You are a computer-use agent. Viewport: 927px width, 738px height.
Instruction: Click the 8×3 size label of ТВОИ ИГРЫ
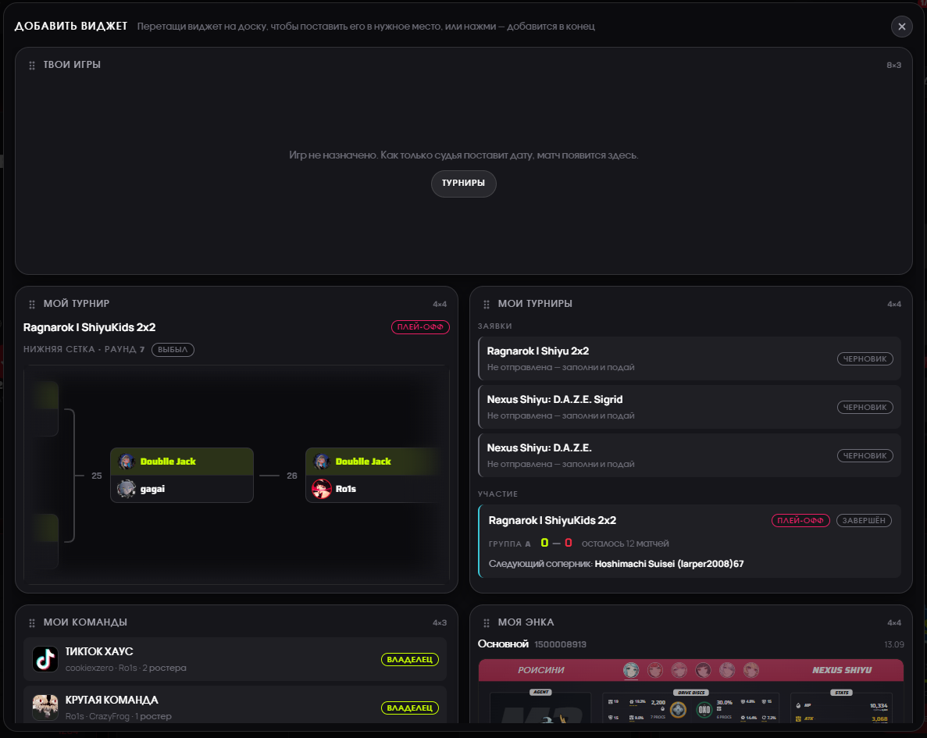(894, 65)
